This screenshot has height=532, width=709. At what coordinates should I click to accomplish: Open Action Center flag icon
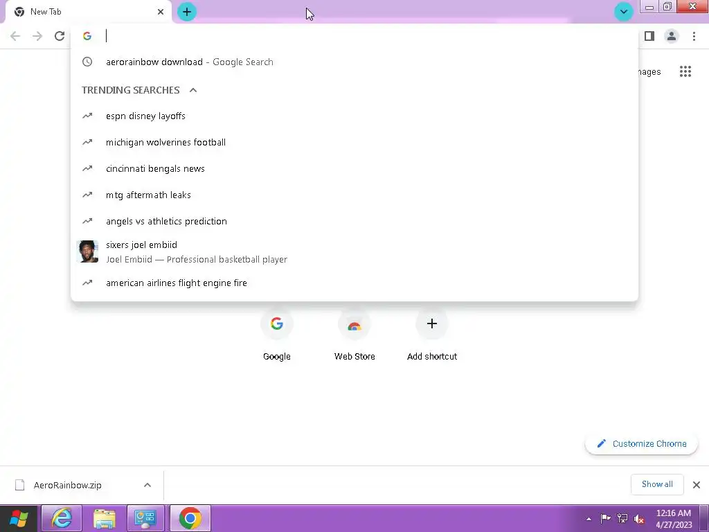[x=605, y=518]
